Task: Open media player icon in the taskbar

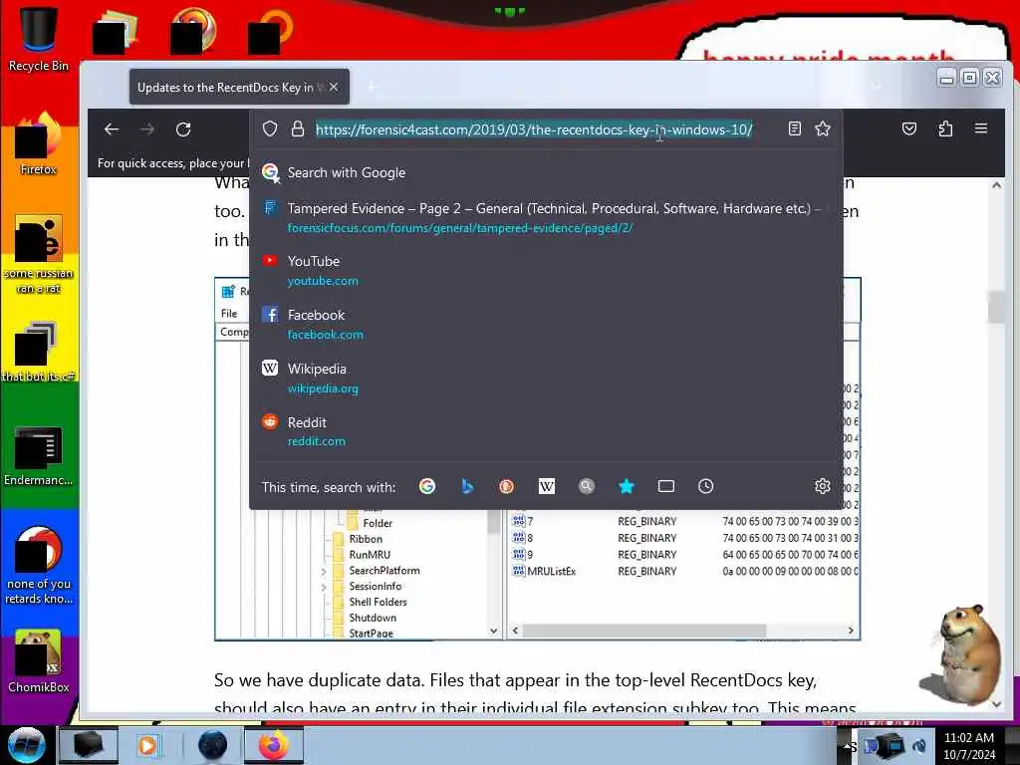Action: 147,745
